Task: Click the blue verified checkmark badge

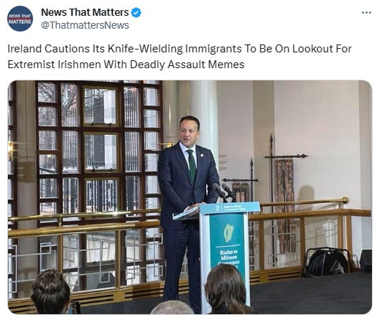Action: (x=136, y=13)
